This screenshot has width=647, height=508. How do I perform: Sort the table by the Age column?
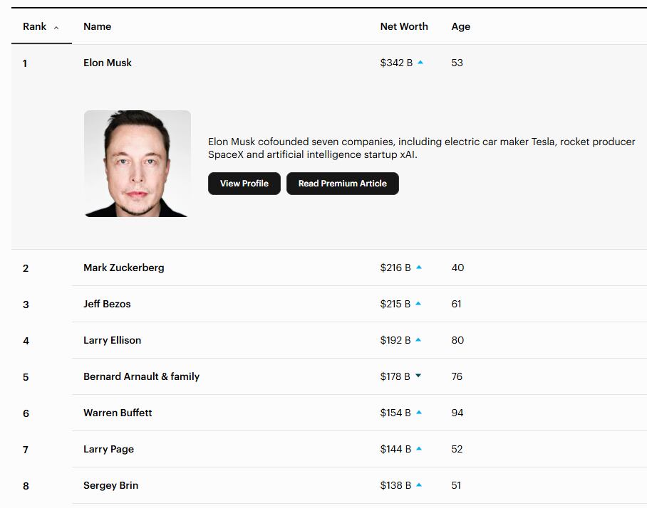(x=460, y=26)
